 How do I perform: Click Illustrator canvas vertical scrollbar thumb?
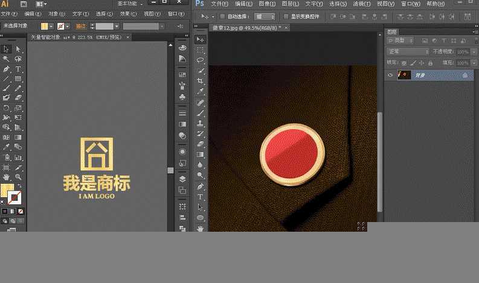(x=170, y=171)
